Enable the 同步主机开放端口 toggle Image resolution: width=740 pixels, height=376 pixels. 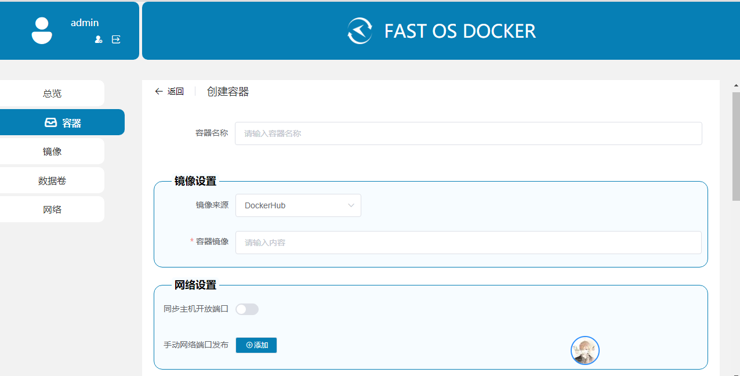[247, 309]
